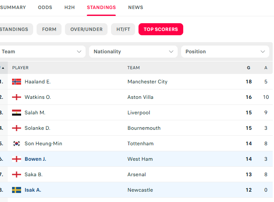Sort by the G goals column
Viewport: 274px width, 202px height.
[x=249, y=68]
